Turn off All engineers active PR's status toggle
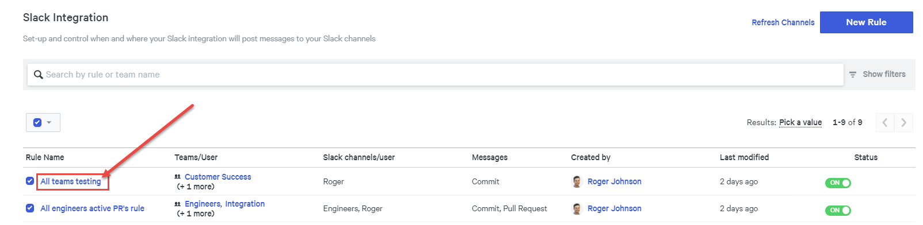The image size is (923, 225). [838, 210]
